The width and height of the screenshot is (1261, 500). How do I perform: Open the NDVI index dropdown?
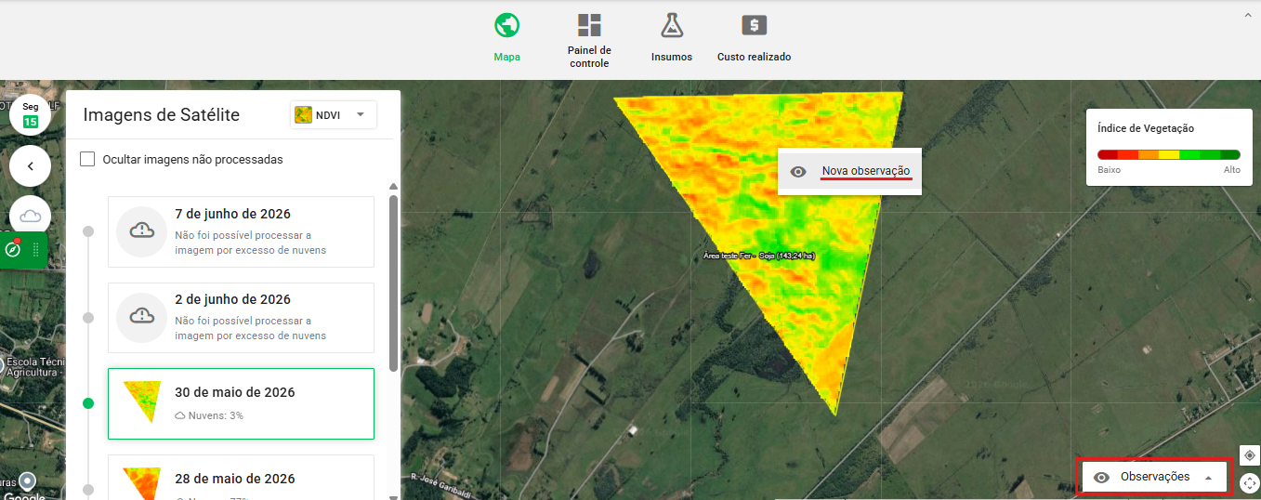[x=334, y=114]
